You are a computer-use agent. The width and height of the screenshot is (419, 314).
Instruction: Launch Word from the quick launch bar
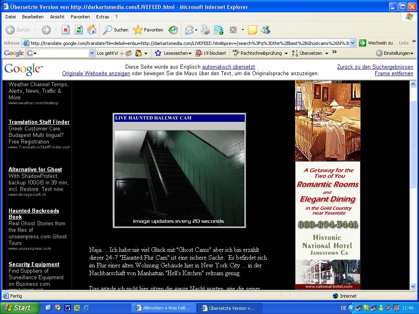(x=67, y=308)
